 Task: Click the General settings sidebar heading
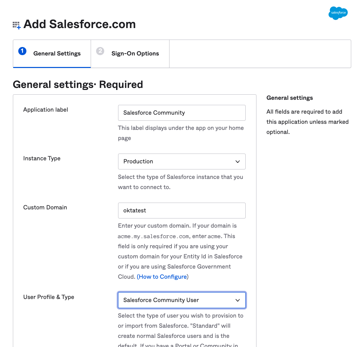tap(289, 98)
